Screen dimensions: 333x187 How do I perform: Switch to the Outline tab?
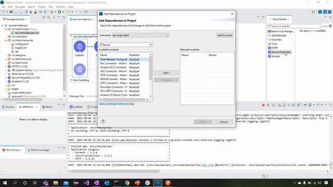pyautogui.click(x=8, y=107)
